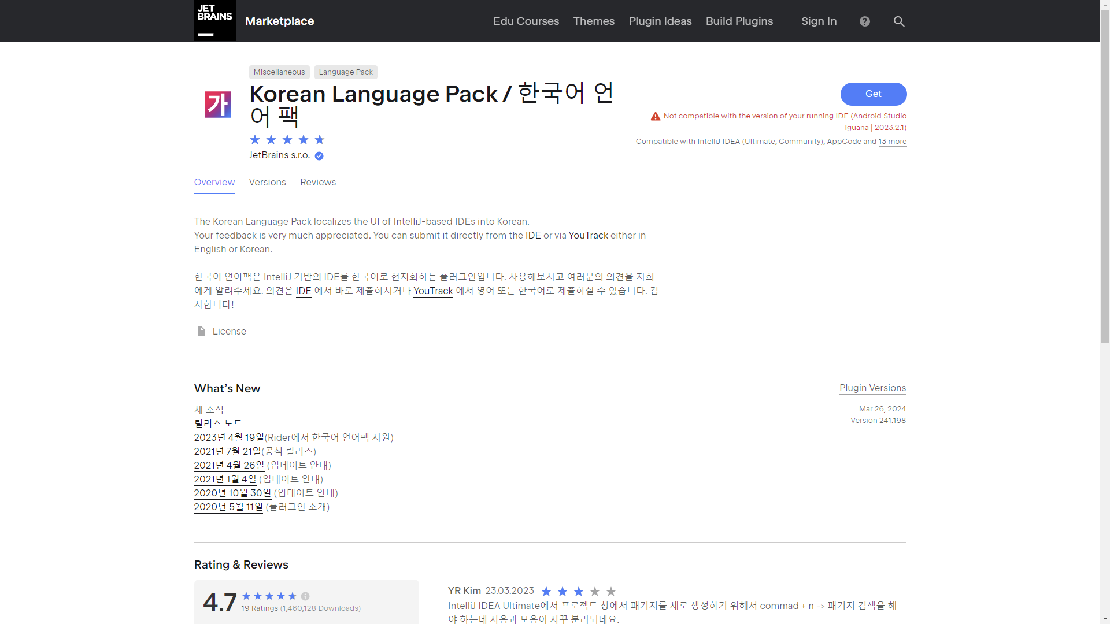1110x624 pixels.
Task: Click the plugin's five-star rating under title
Action: click(287, 140)
